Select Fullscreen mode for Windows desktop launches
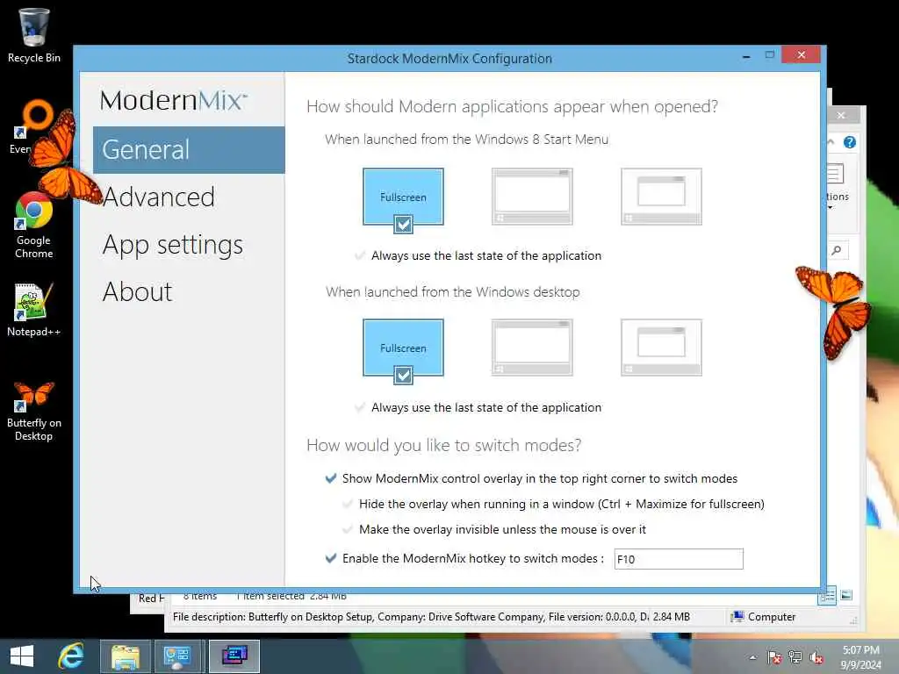Image resolution: width=899 pixels, height=674 pixels. tap(403, 348)
